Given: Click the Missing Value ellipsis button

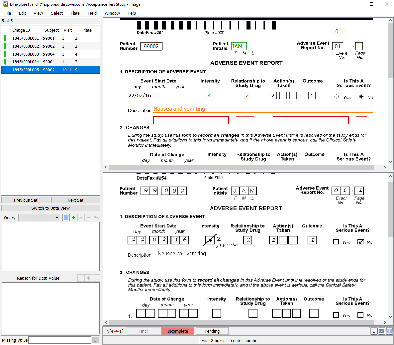Looking at the screenshot, I should (96, 340).
